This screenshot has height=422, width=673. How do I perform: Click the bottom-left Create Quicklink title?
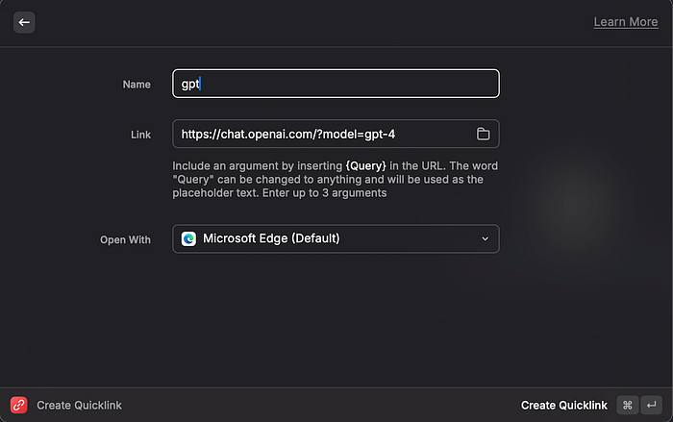click(x=79, y=406)
